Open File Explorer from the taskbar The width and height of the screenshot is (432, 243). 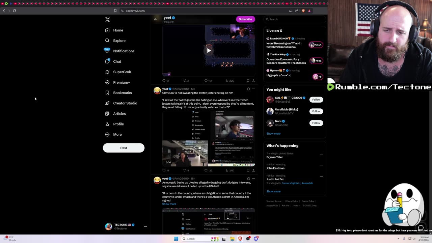click(x=232, y=239)
